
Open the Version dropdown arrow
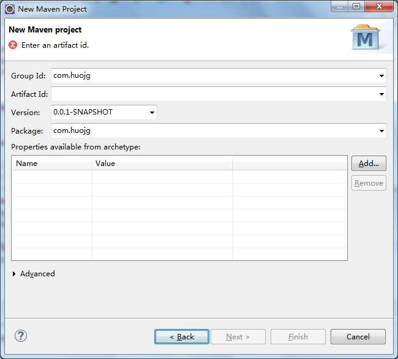pyautogui.click(x=152, y=112)
